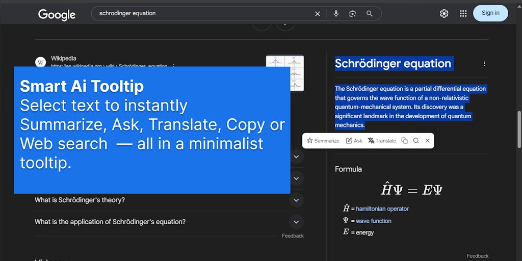Click the "wave function" link
522x261 pixels.
coord(374,221)
